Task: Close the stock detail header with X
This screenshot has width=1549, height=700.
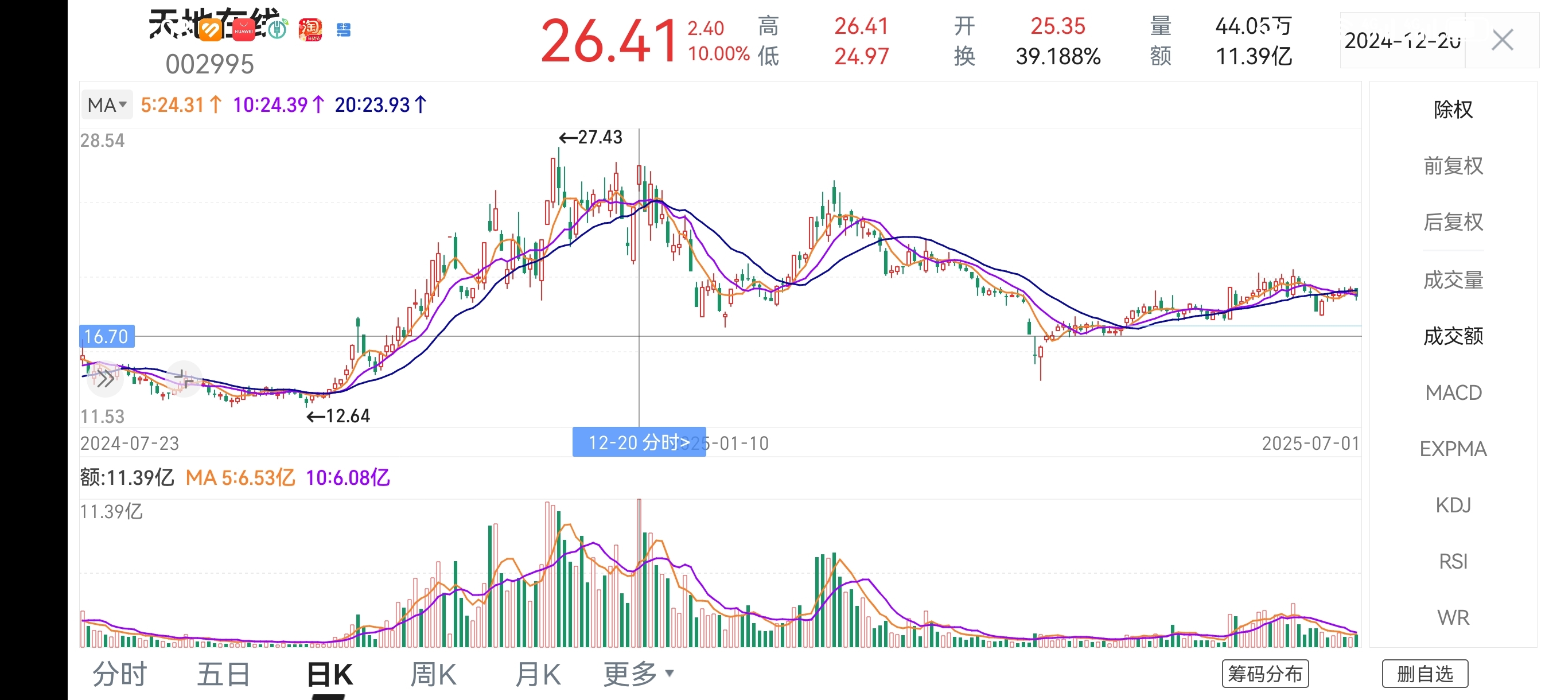Action: (x=1502, y=41)
